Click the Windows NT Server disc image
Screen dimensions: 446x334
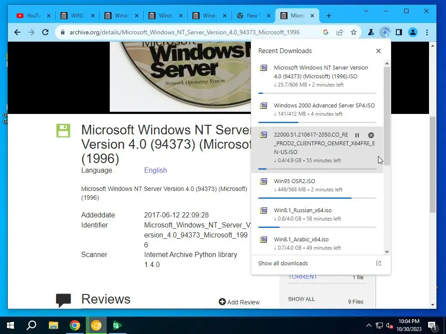180,77
